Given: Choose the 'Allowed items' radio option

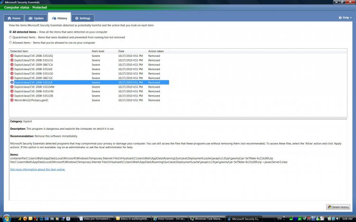Looking at the screenshot, I should tap(10, 43).
